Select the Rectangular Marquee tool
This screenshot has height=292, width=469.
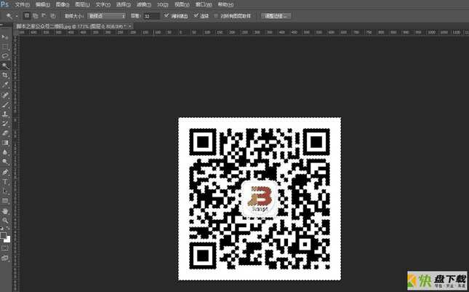click(x=5, y=47)
